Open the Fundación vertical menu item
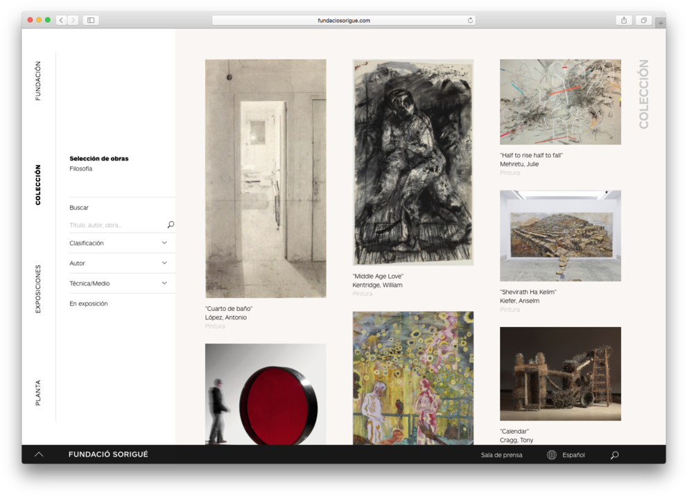 pyautogui.click(x=38, y=81)
